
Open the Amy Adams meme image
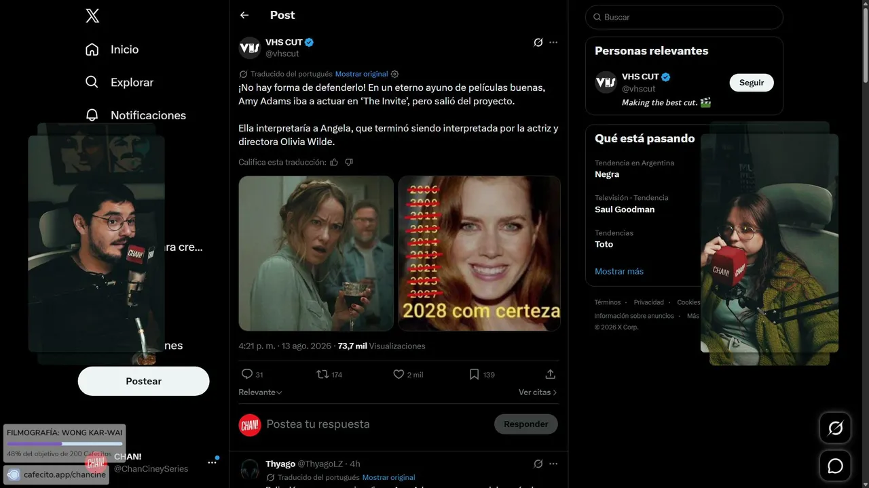[479, 253]
